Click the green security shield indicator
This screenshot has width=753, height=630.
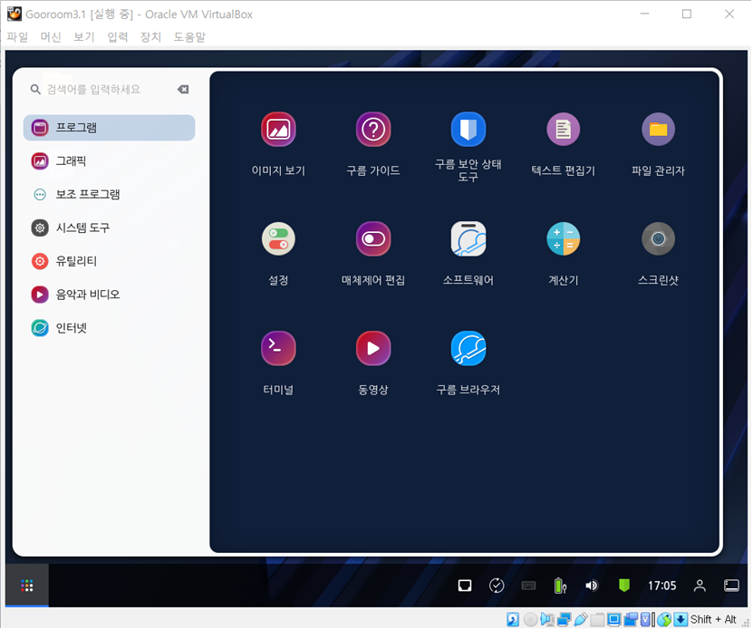point(625,586)
